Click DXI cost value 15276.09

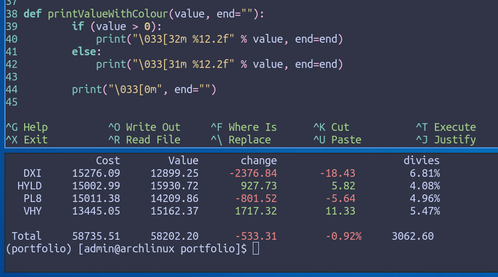96,174
